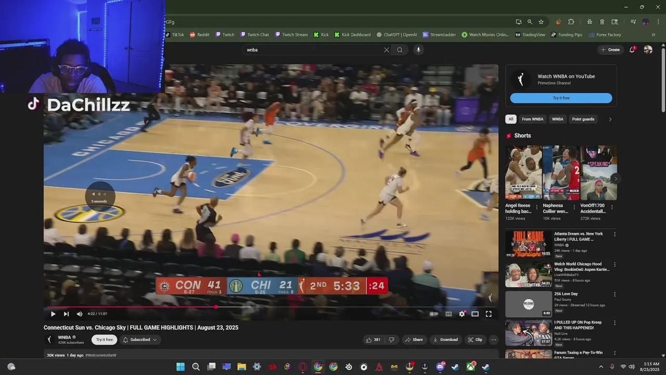Viewport: 666px width, 375px height.
Task: Open YouTube notifications bell
Action: (x=632, y=49)
